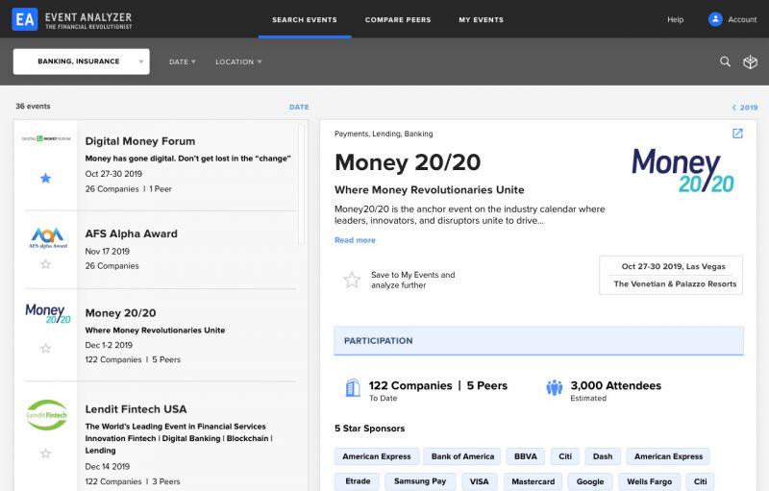The width and height of the screenshot is (769, 491).
Task: Expand the Date filter dropdown
Action: [x=183, y=61]
